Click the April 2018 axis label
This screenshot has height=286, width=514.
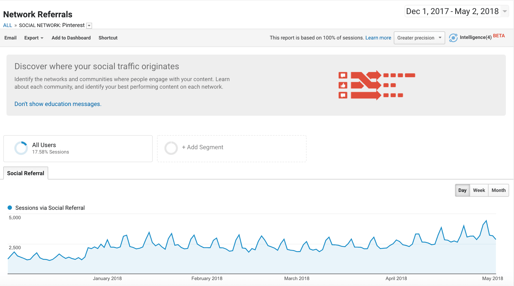396,278
